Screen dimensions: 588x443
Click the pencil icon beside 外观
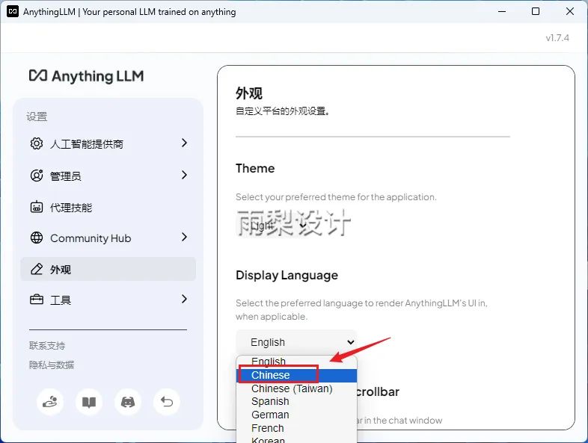pyautogui.click(x=37, y=269)
